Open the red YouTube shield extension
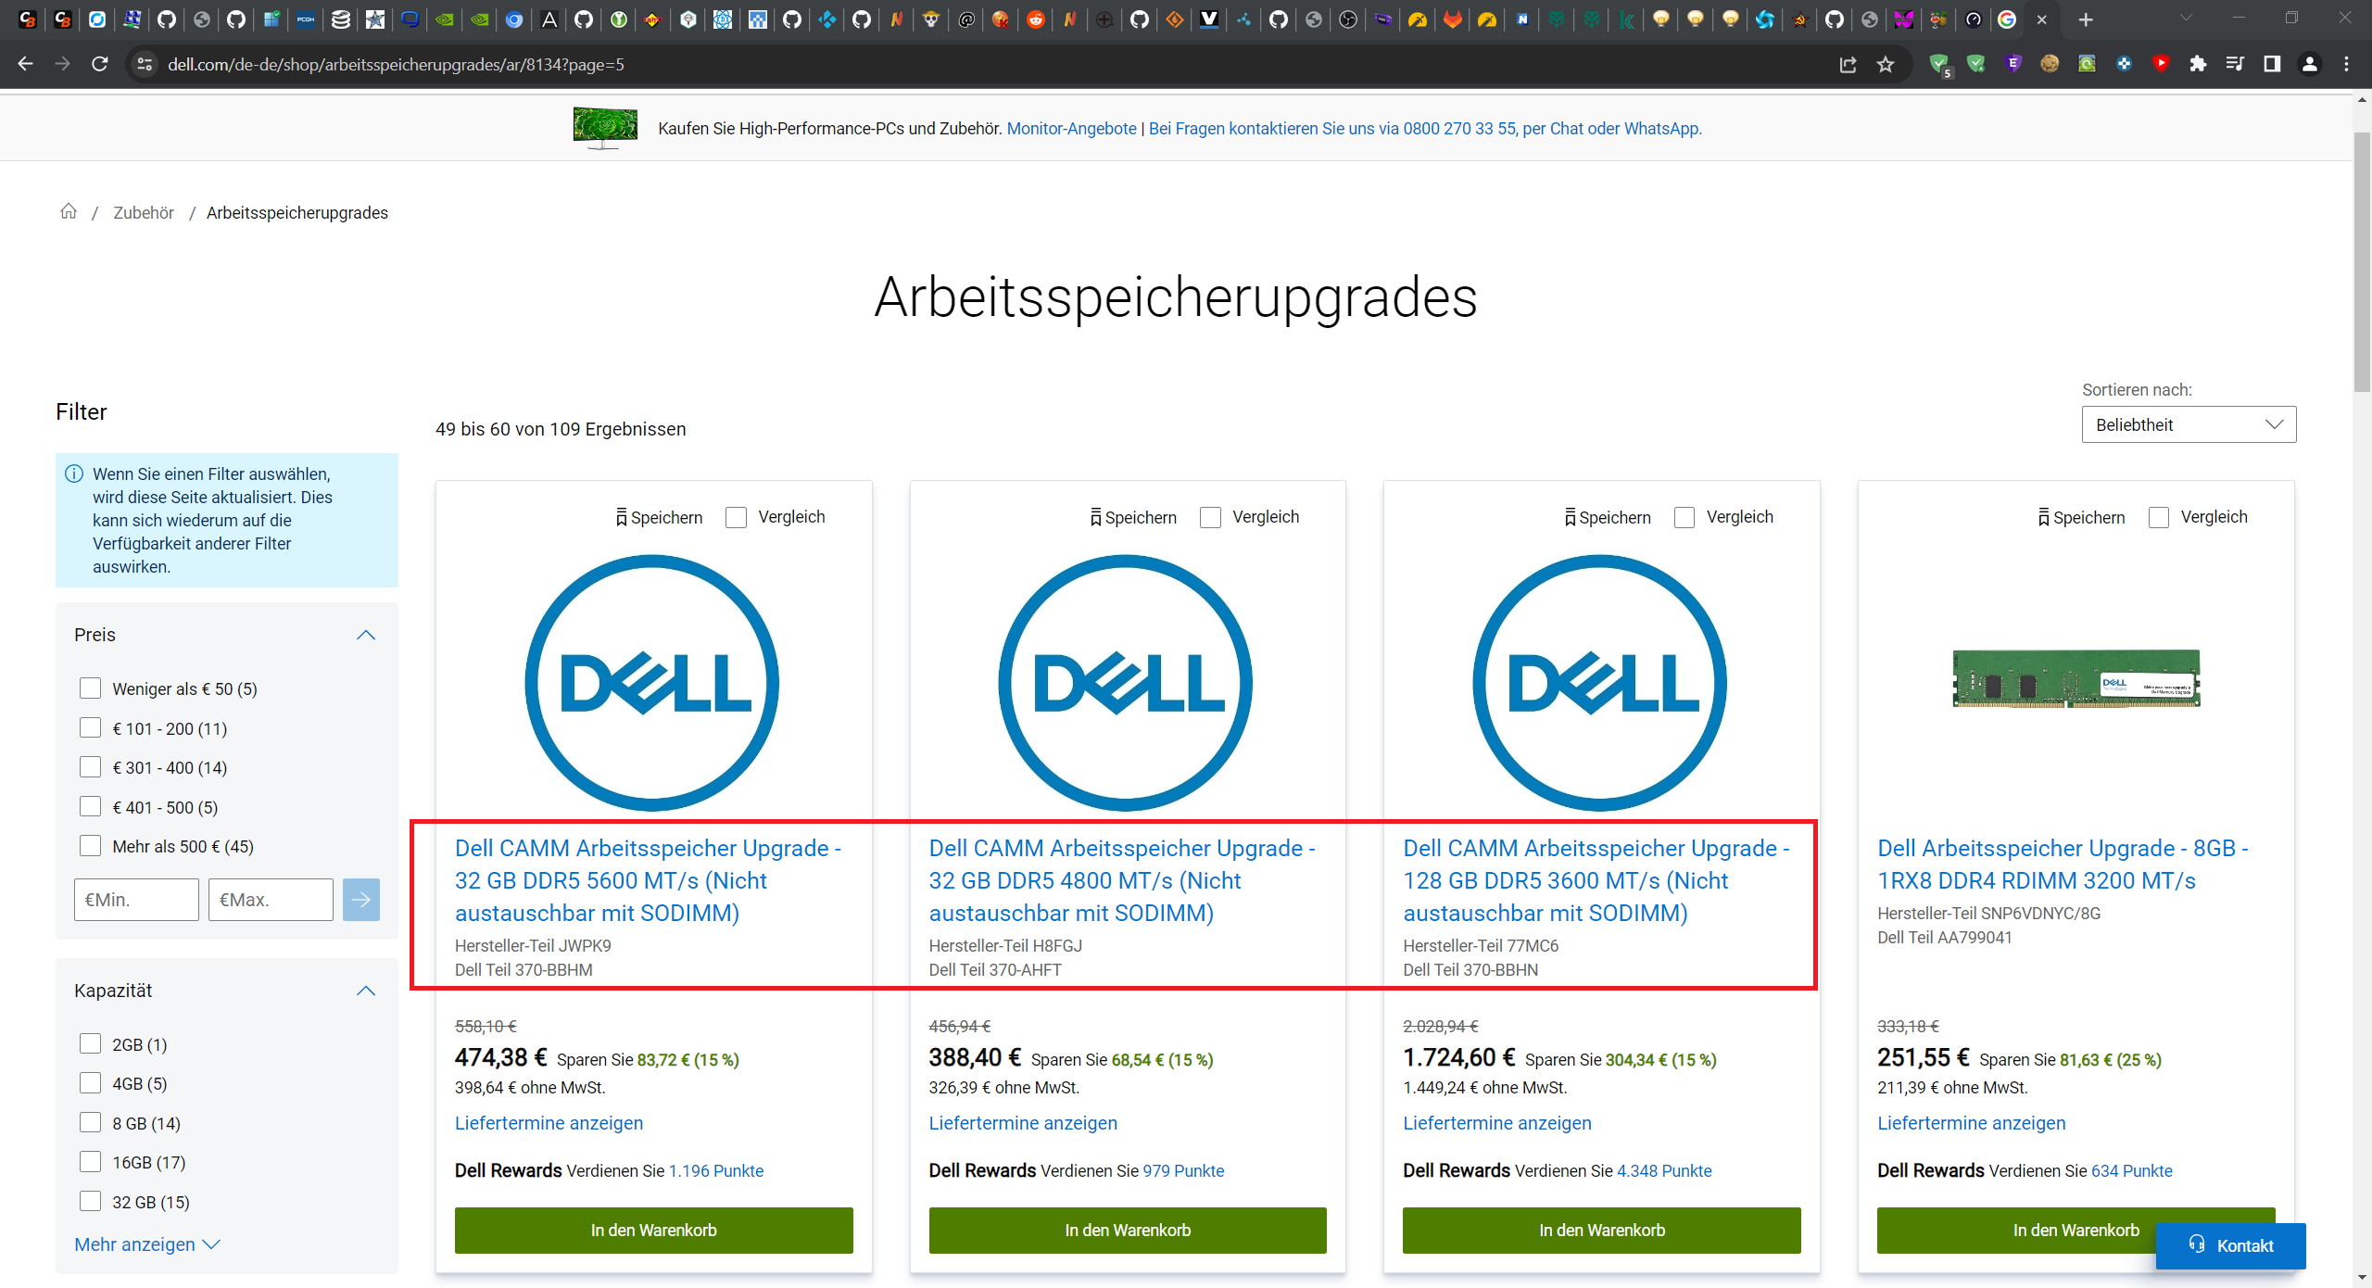The width and height of the screenshot is (2372, 1288). pyautogui.click(x=2161, y=64)
